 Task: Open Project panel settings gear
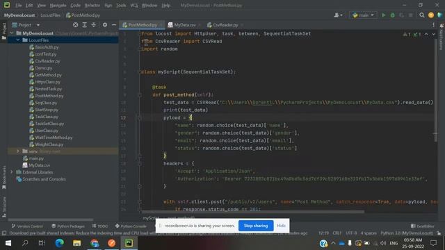tap(105, 25)
